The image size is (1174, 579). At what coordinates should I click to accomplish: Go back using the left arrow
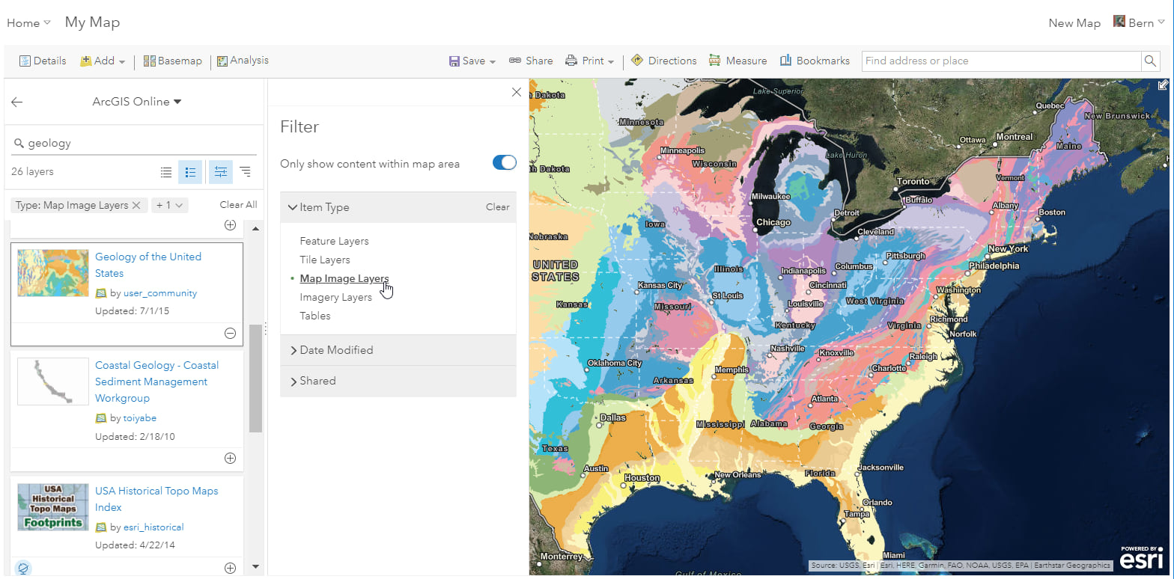coord(17,102)
